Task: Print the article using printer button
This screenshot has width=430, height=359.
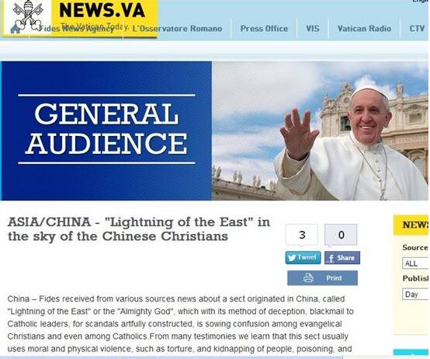Action: point(322,278)
